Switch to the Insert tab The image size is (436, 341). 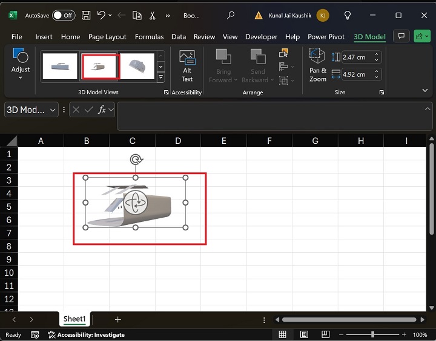pyautogui.click(x=44, y=37)
